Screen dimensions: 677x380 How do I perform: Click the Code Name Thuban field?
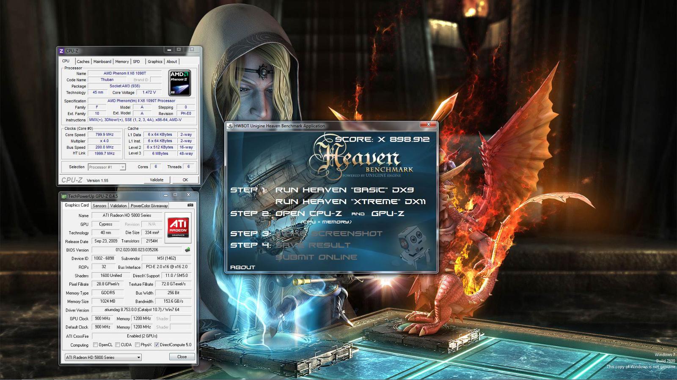click(107, 79)
